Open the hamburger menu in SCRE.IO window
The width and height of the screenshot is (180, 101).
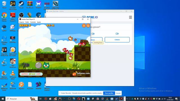point(130,17)
